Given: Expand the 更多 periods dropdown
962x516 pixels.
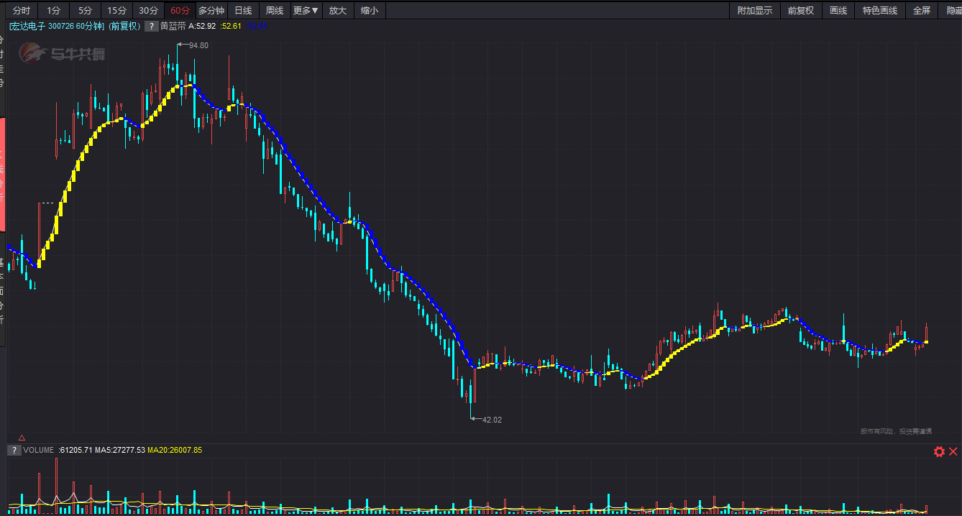Looking at the screenshot, I should [306, 10].
